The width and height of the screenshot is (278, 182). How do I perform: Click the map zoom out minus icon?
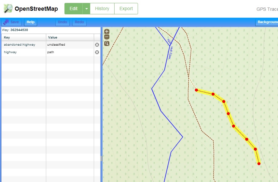(x=106, y=37)
